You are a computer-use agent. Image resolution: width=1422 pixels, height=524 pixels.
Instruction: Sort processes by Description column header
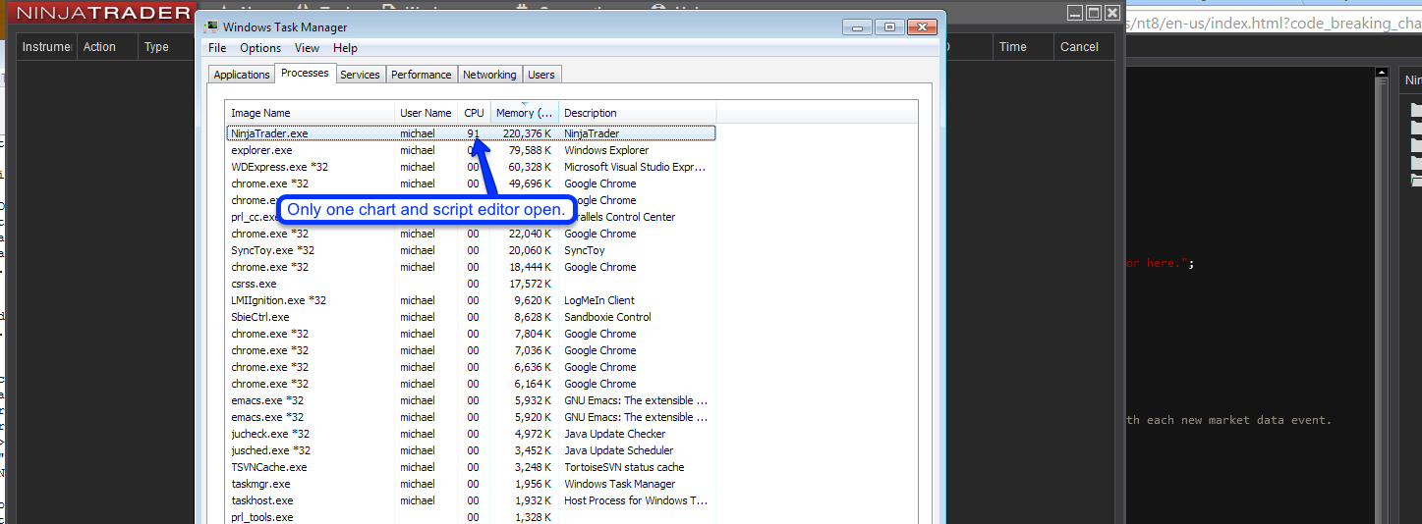638,113
